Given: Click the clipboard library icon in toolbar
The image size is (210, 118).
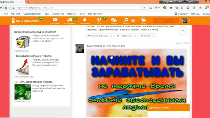Looking at the screenshot, I should [x=182, y=8].
